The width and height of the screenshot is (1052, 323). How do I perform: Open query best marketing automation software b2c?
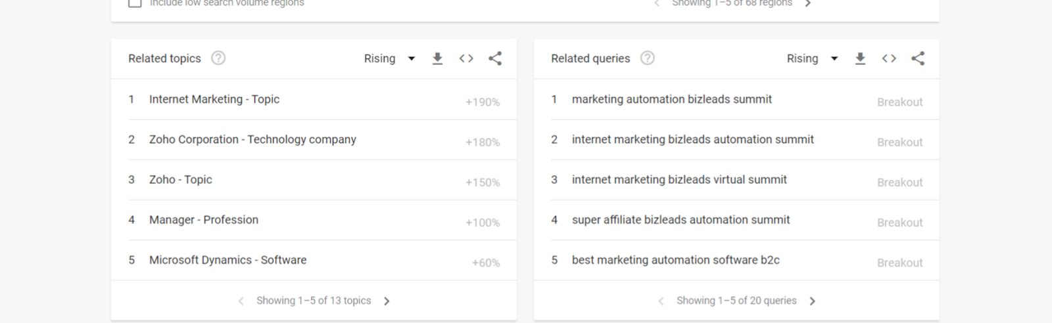675,260
